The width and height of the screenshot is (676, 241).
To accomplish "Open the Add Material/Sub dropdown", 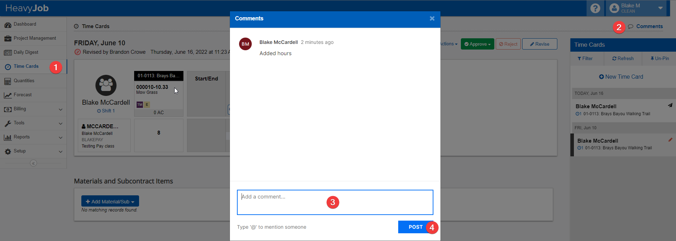I will coord(110,201).
